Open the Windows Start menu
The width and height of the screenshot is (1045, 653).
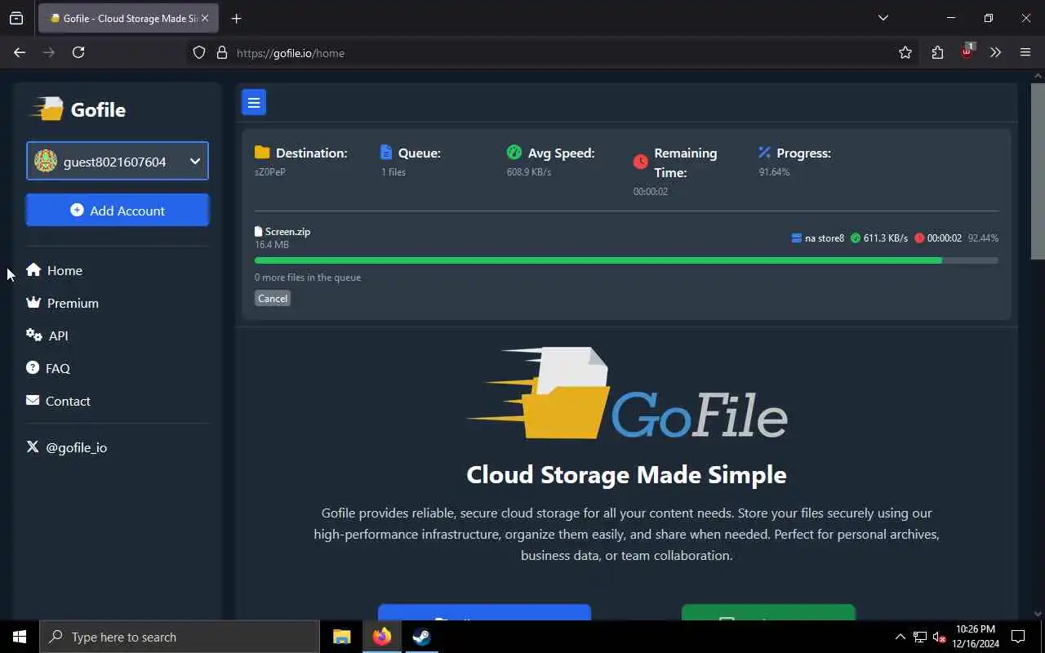pos(20,637)
